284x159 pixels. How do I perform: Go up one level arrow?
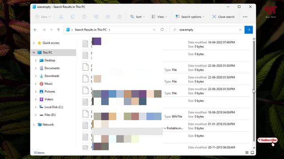click(58, 30)
